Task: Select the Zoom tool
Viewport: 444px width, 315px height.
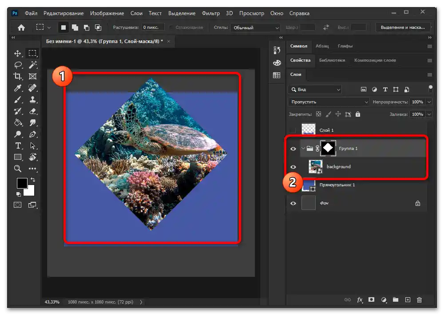Action: (x=18, y=169)
